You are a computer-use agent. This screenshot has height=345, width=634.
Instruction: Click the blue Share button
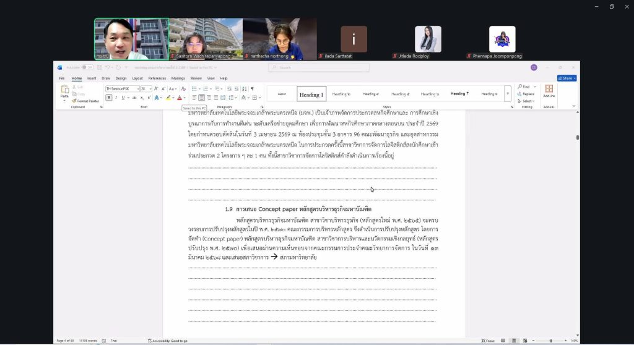567,79
